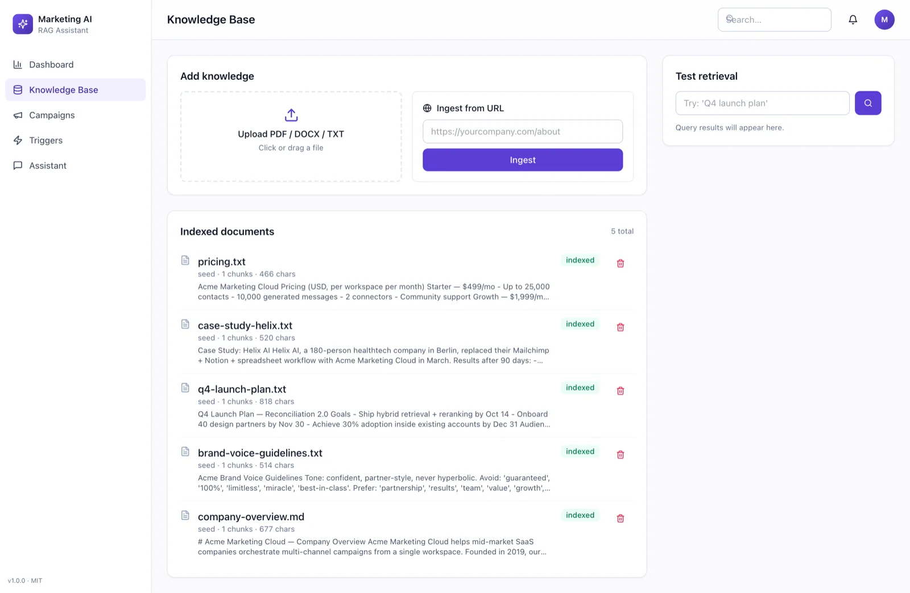Select Knowledge Base in the sidebar
The width and height of the screenshot is (910, 593).
coord(76,90)
